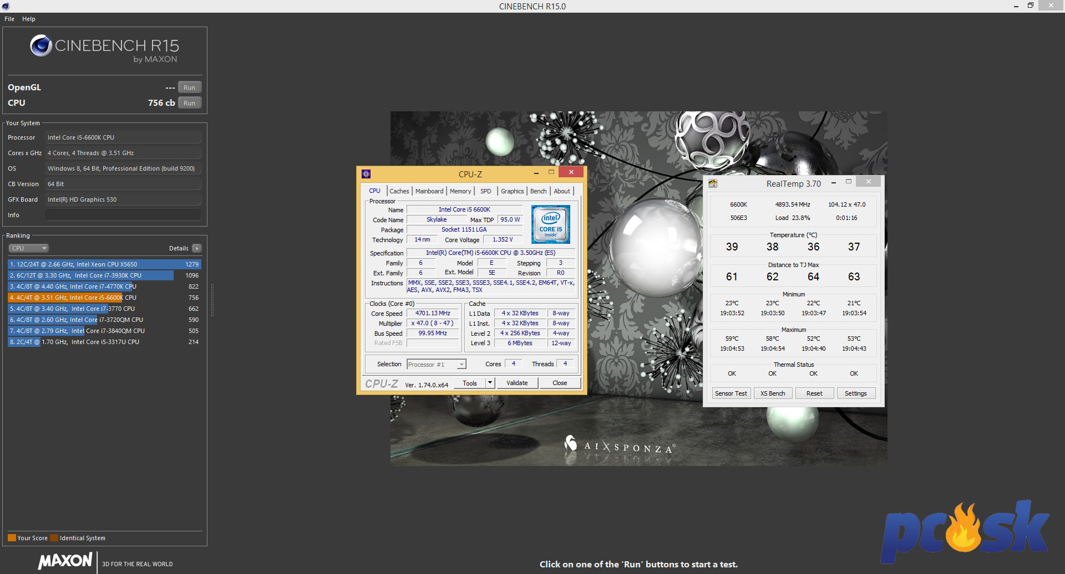The width and height of the screenshot is (1065, 574).
Task: Switch to the Caches tab in CPU-Z
Action: [399, 191]
